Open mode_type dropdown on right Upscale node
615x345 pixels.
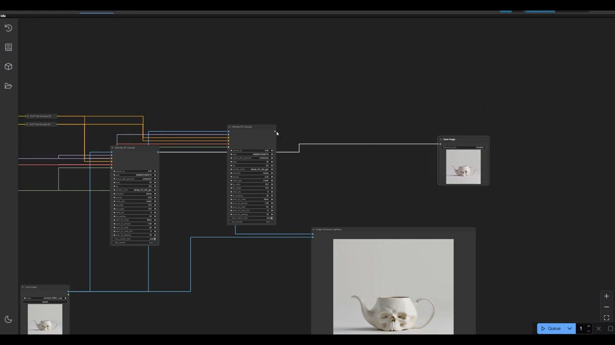pyautogui.click(x=251, y=181)
